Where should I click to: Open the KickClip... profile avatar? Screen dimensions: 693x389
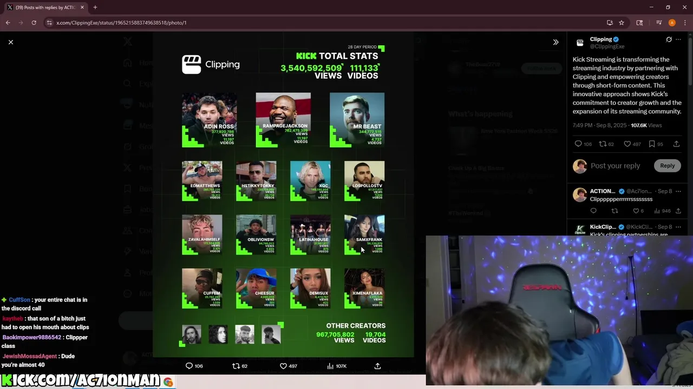click(x=580, y=230)
